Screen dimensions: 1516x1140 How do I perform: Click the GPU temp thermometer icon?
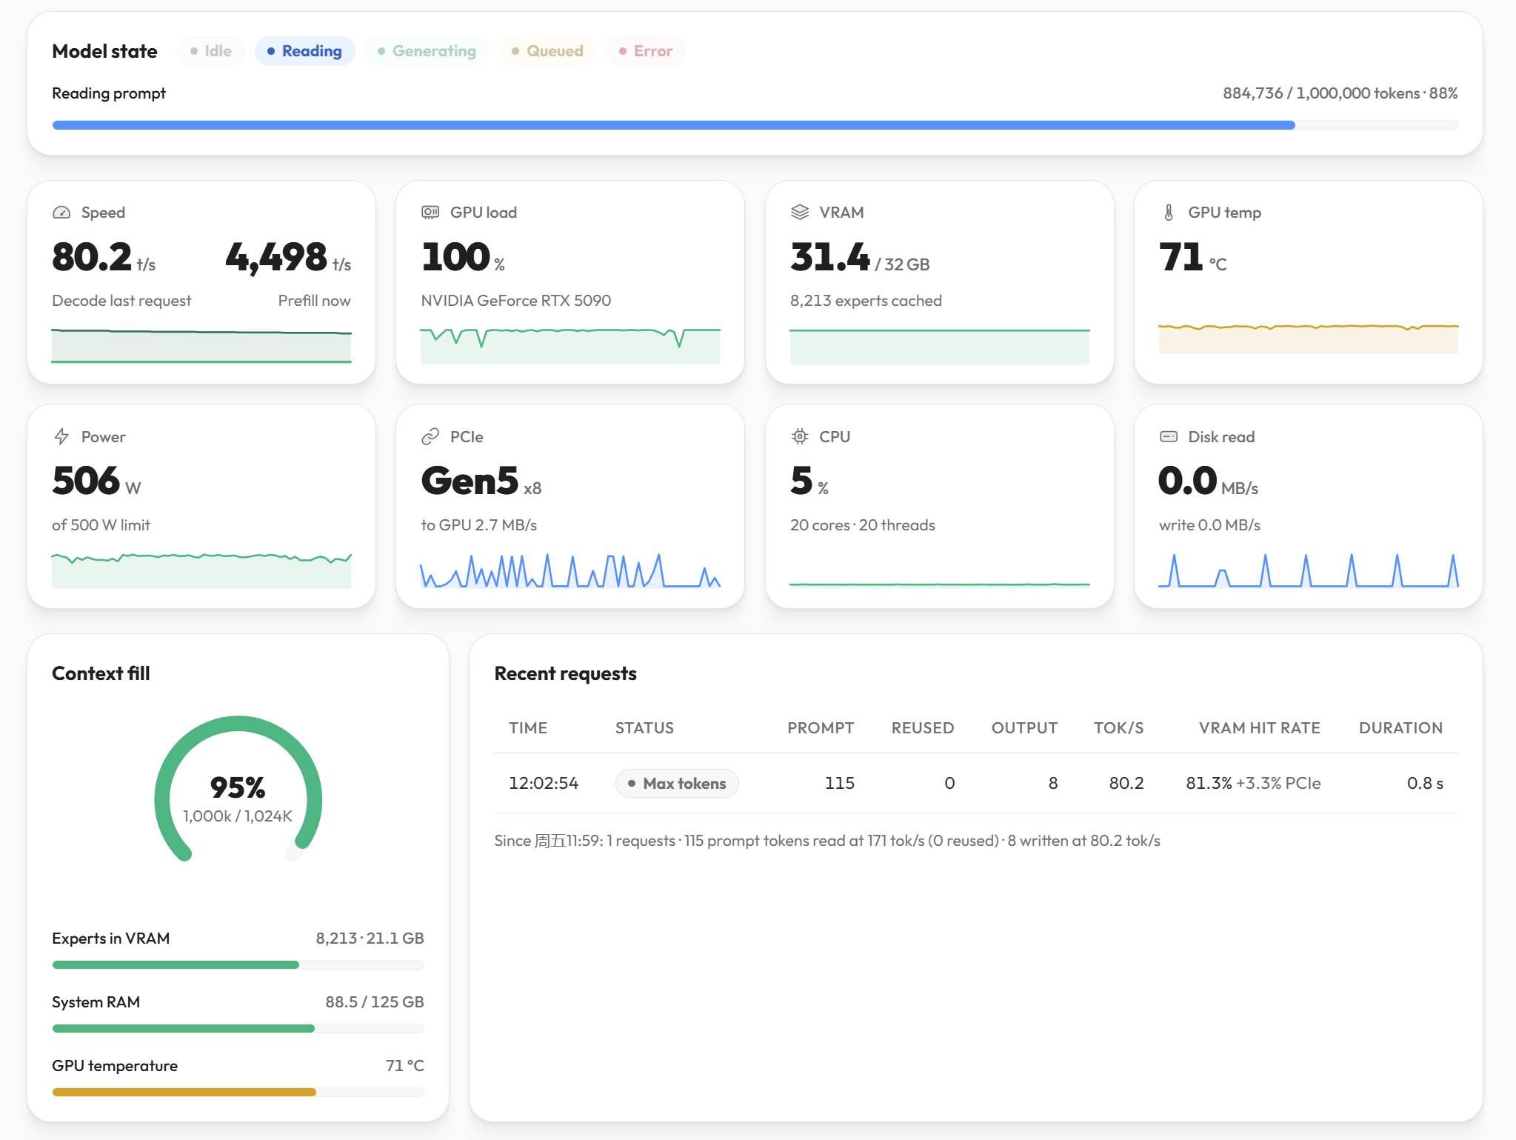point(1169,213)
